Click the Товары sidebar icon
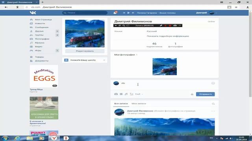Screen dimensions: 252x141 [31, 57]
